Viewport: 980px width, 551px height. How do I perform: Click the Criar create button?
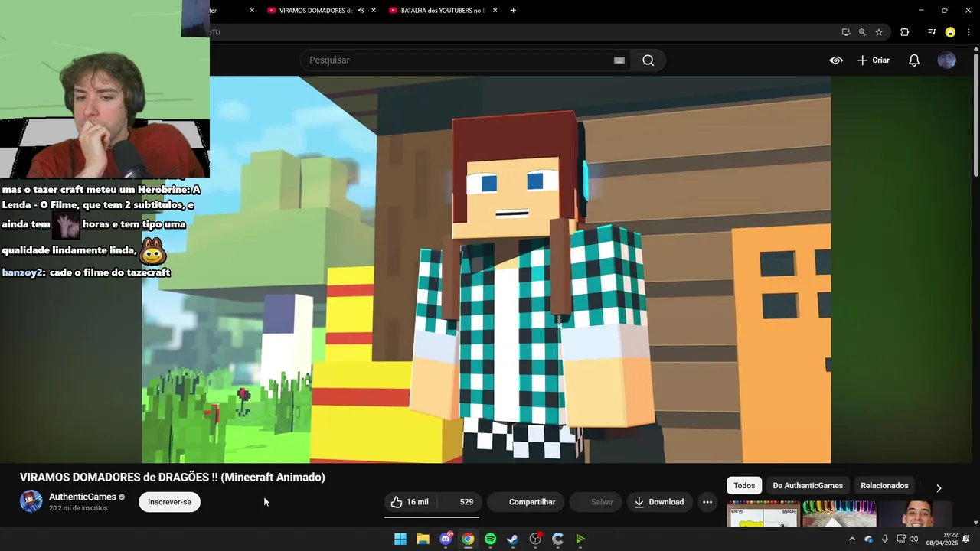pyautogui.click(x=874, y=60)
